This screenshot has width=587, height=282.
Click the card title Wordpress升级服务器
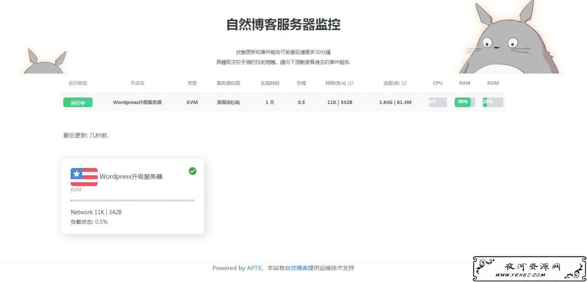(131, 177)
